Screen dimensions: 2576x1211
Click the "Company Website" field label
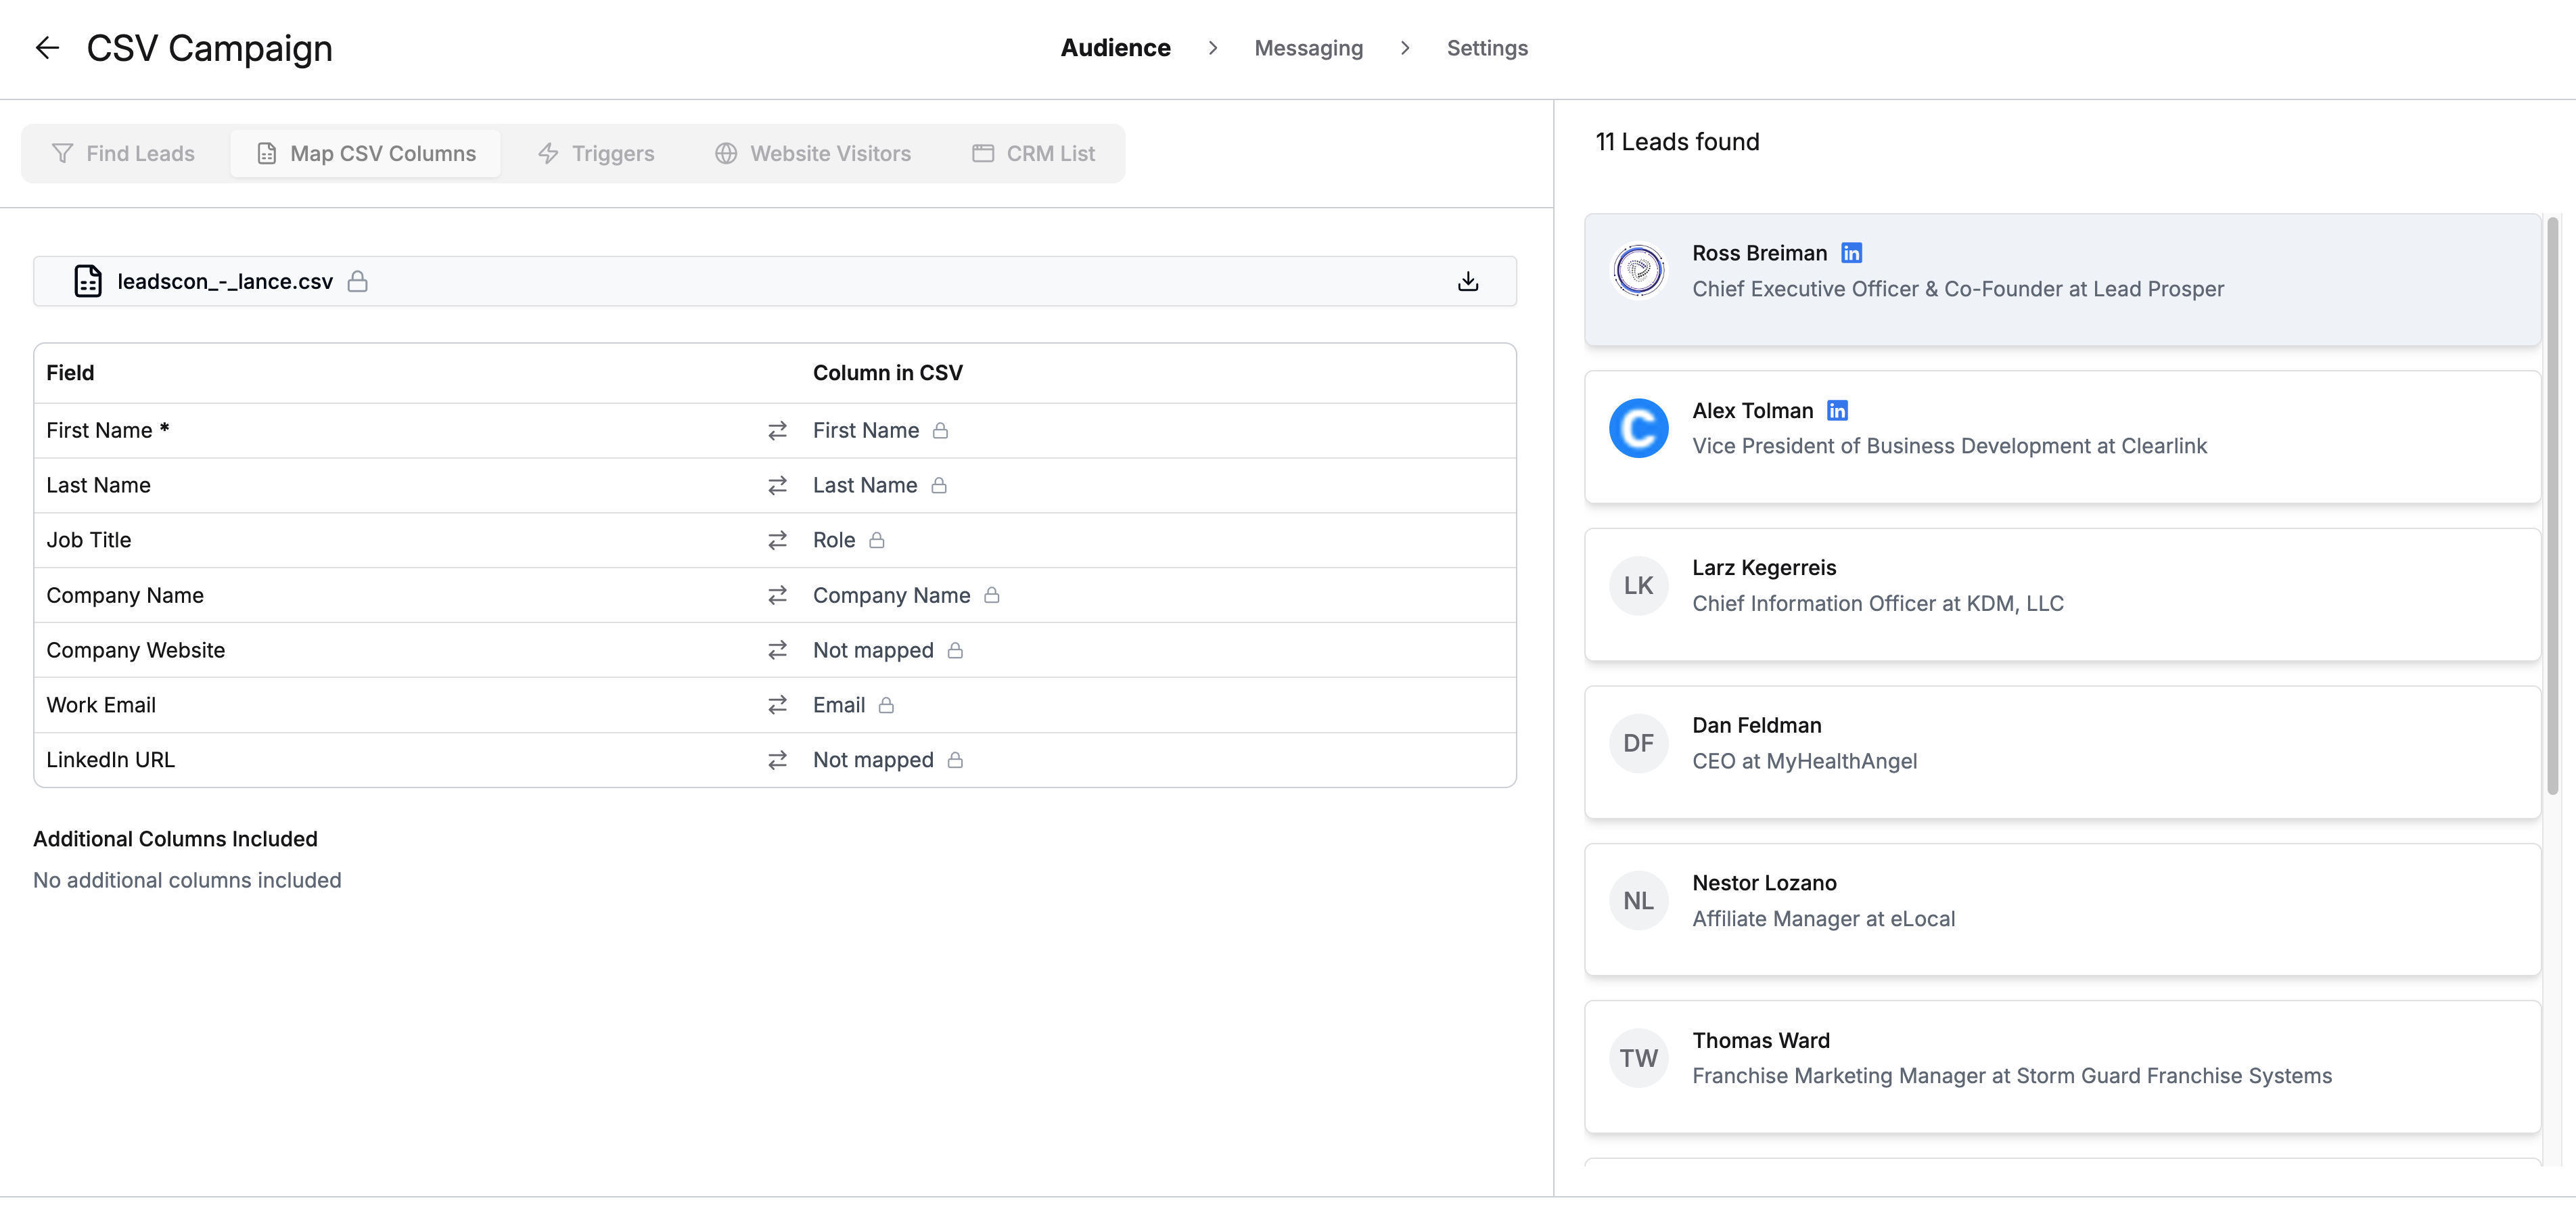(x=135, y=651)
